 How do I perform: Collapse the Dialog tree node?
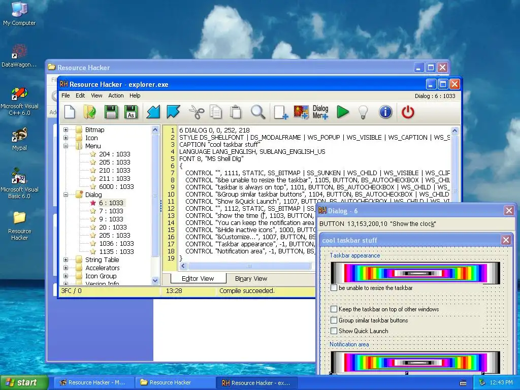point(66,194)
